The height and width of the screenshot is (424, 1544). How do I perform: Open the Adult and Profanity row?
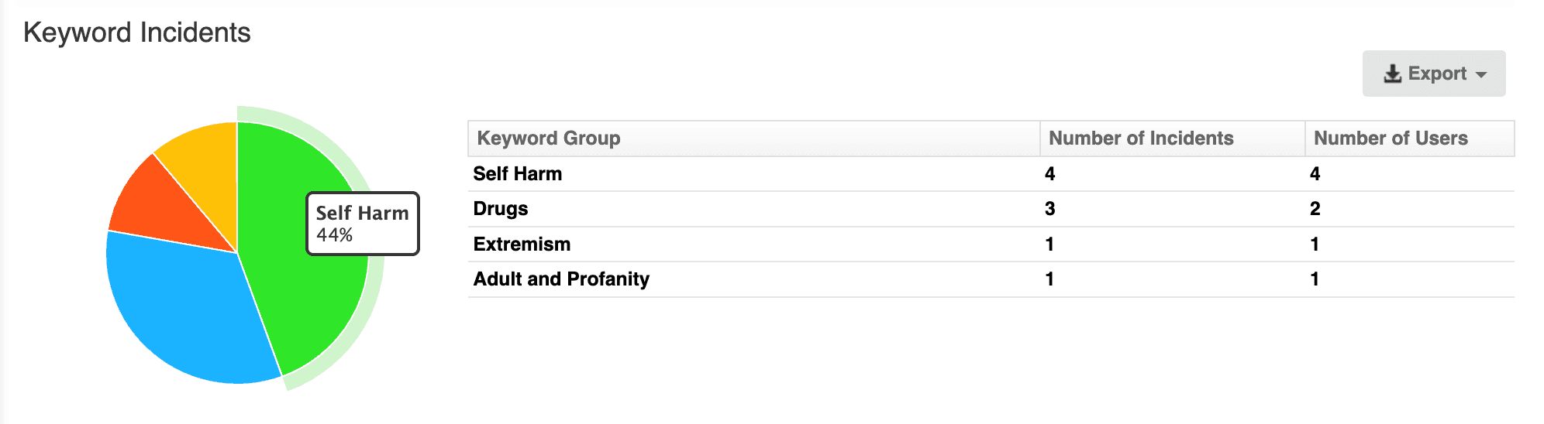click(991, 279)
